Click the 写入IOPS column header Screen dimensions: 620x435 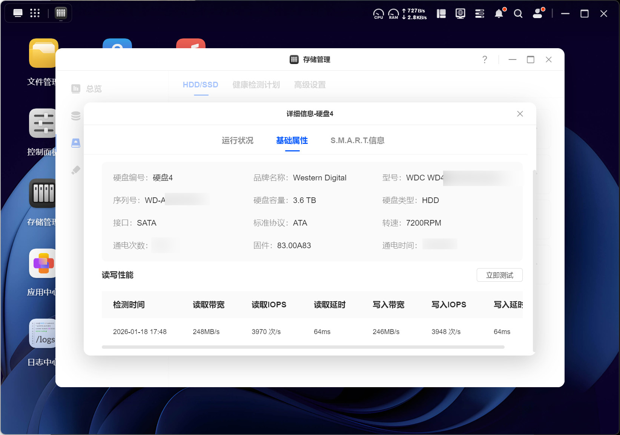449,305
